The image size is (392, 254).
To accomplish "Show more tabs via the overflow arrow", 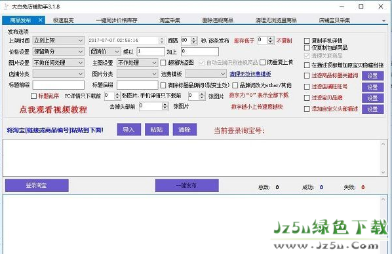I will coord(383,21).
